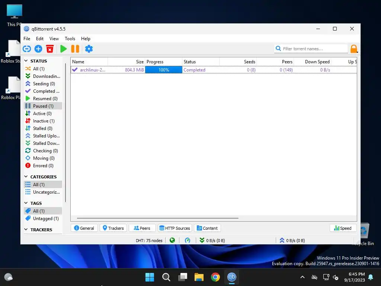The width and height of the screenshot is (381, 286).
Task: Sort torrents by Status column header
Action: tap(201, 62)
